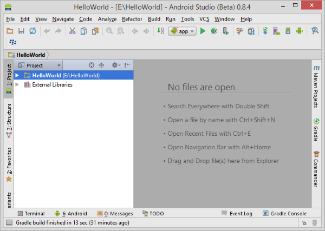This screenshot has height=231, width=325.
Task: Click the Undo arrow icon
Action: pos(47,31)
